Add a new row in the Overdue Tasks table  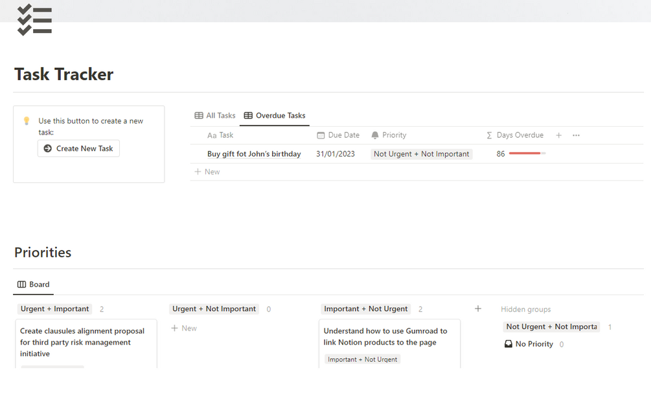coord(207,172)
